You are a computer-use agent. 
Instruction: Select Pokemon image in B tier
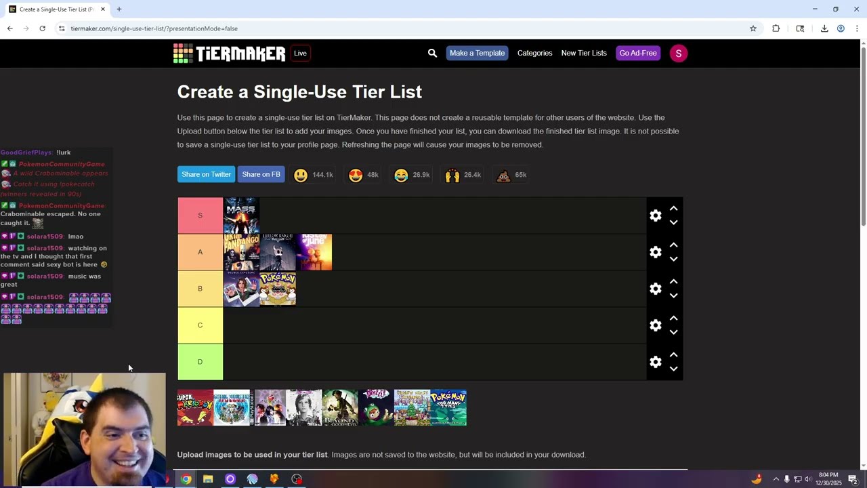(x=278, y=289)
